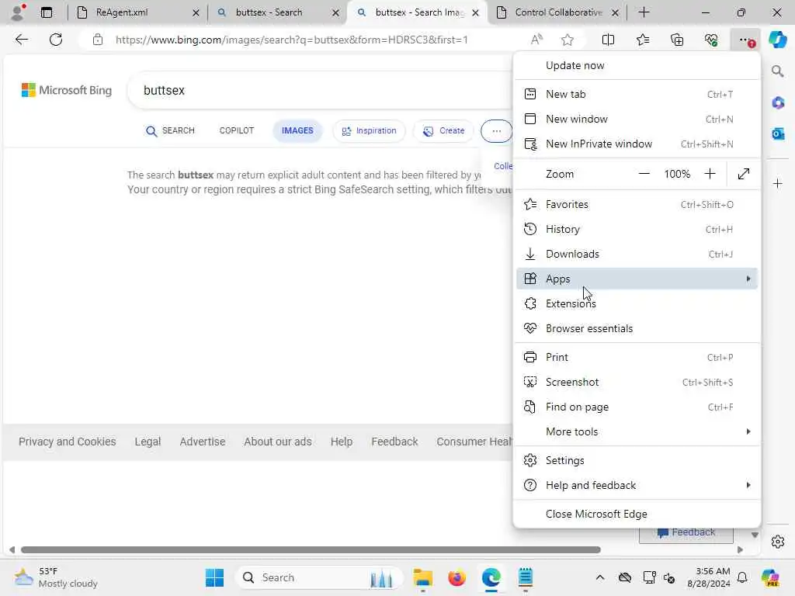Open the Bing more options ellipsis
Screen dimensions: 795x596
click(496, 130)
